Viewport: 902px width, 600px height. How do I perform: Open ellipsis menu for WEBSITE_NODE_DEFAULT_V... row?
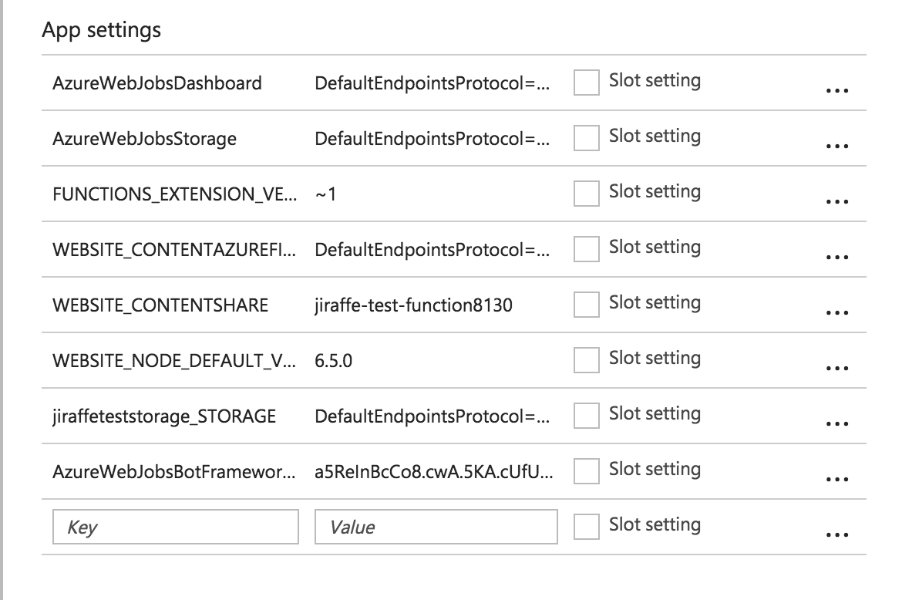pyautogui.click(x=836, y=368)
